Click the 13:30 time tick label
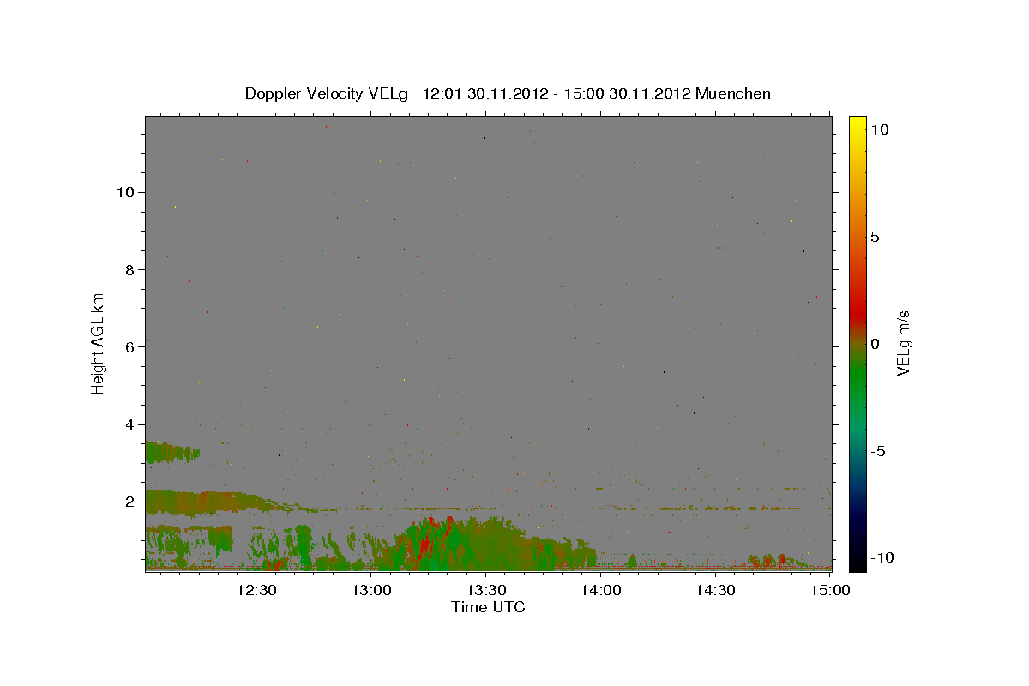This screenshot has width=1029, height=686. (x=486, y=590)
